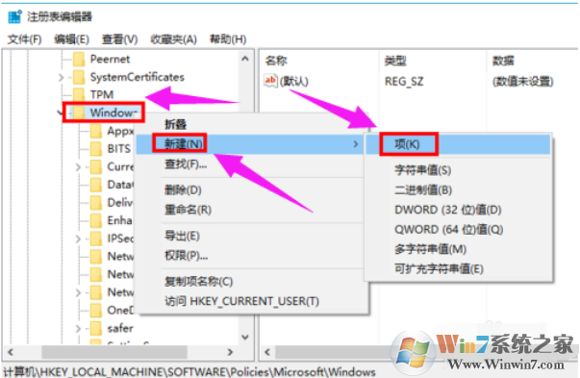Click the Data folder icon
Image resolution: width=580 pixels, height=378 pixels.
click(96, 185)
